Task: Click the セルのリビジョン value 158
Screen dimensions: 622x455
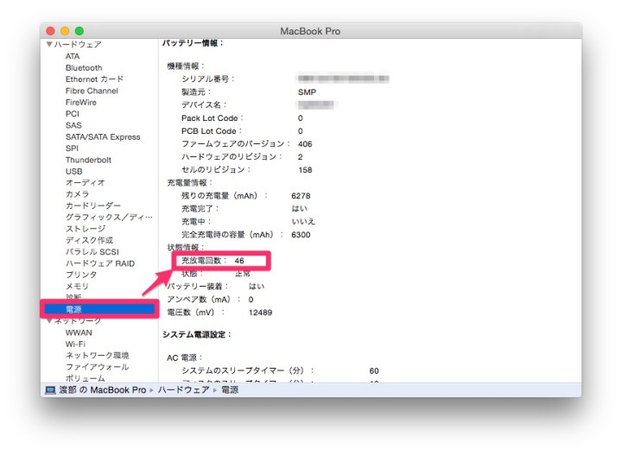Action: (305, 170)
